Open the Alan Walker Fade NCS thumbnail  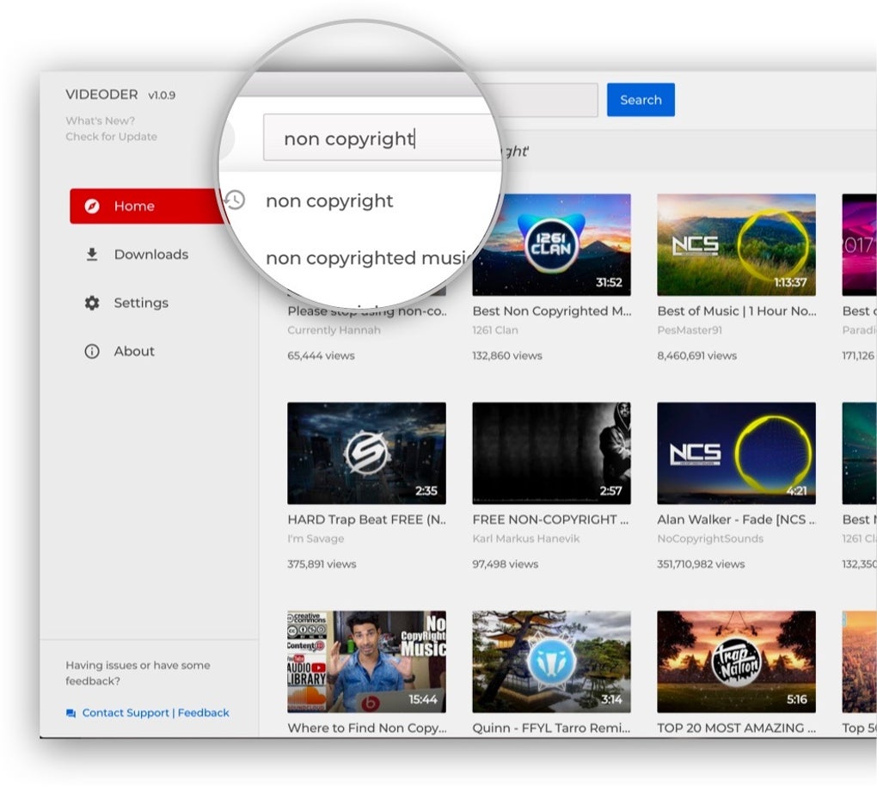click(x=736, y=453)
